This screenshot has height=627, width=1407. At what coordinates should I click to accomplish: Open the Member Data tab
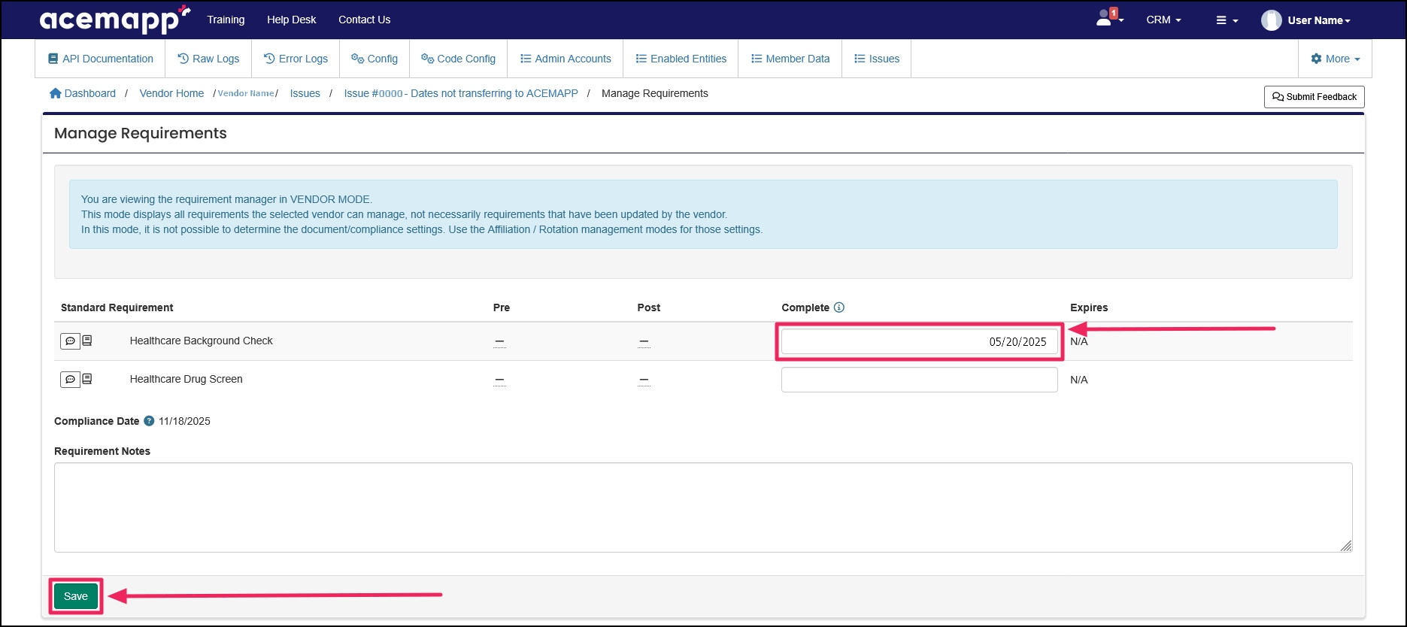coord(790,59)
